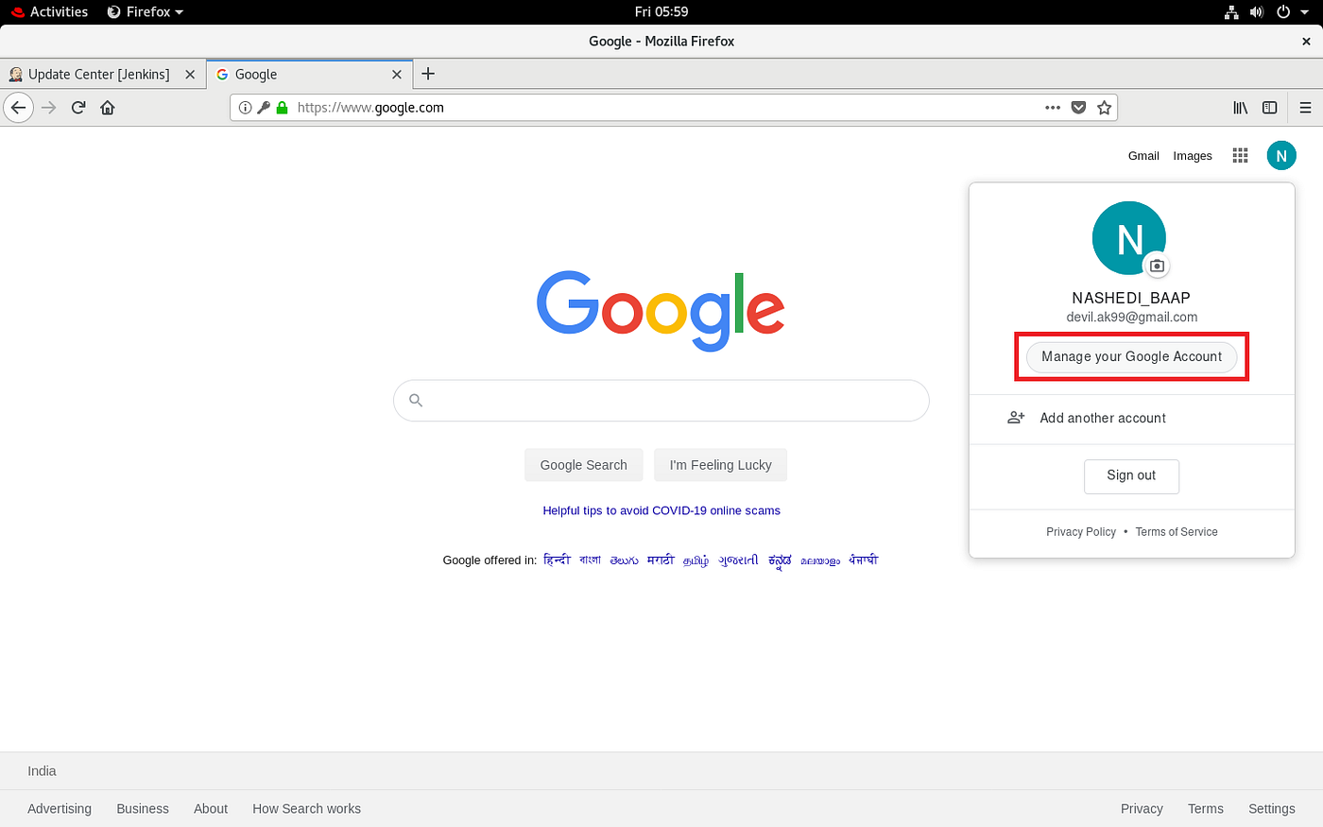
Task: Close the Google tab
Action: pos(397,75)
